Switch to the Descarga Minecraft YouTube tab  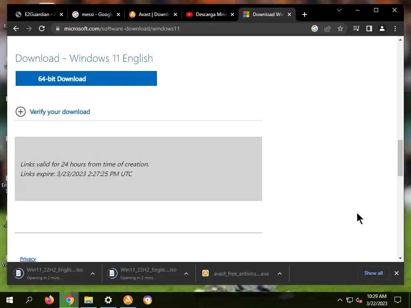(x=211, y=14)
